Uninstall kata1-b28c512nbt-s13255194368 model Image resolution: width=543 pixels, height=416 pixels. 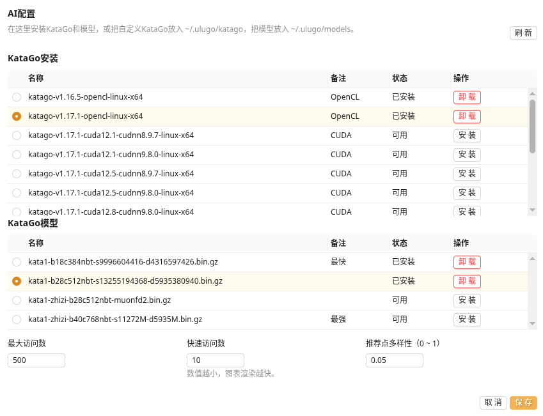467,281
